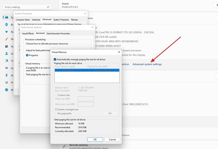Open Accounts person icon in Settings sidebar
218x149 pixels.
coord(7,54)
